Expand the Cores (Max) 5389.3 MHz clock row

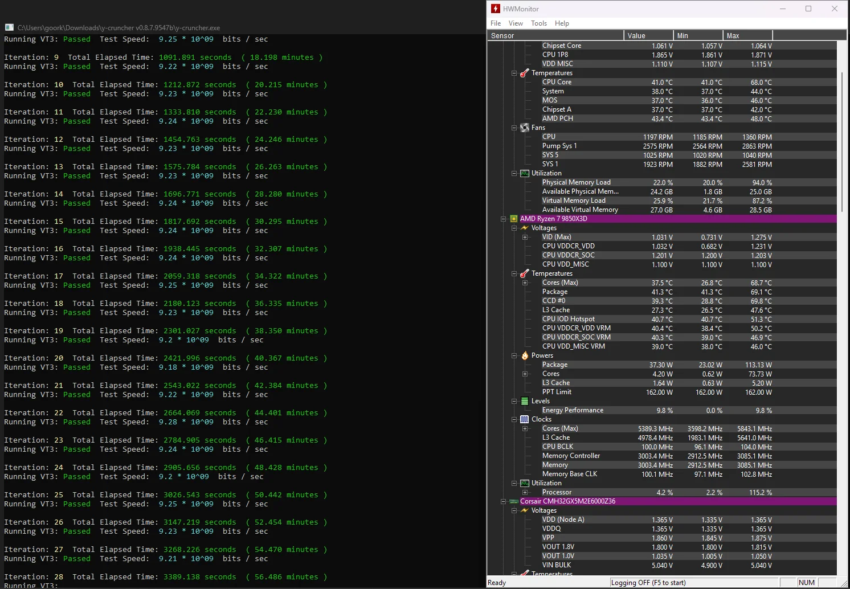click(x=525, y=428)
